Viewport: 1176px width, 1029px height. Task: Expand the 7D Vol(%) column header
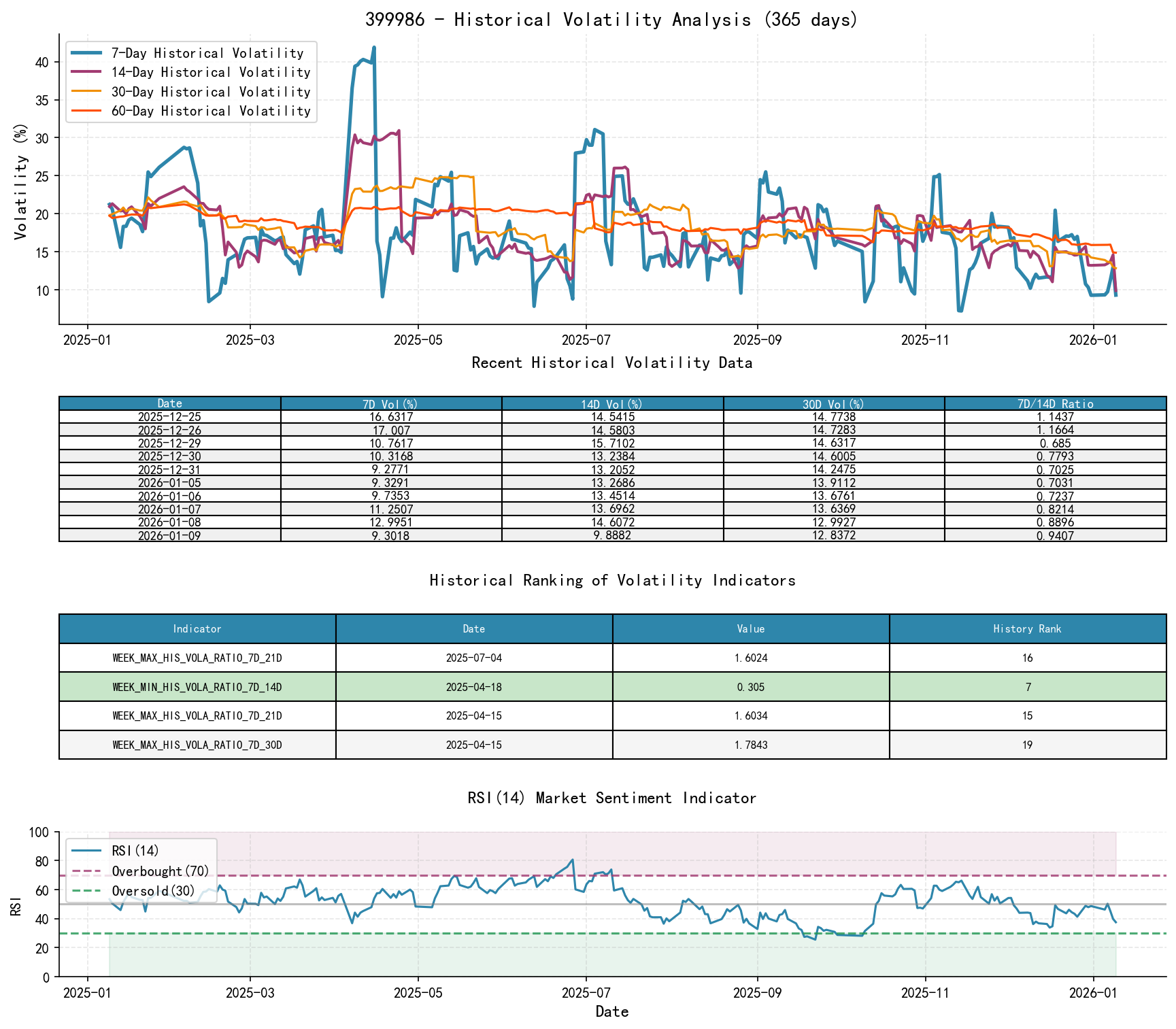[389, 403]
